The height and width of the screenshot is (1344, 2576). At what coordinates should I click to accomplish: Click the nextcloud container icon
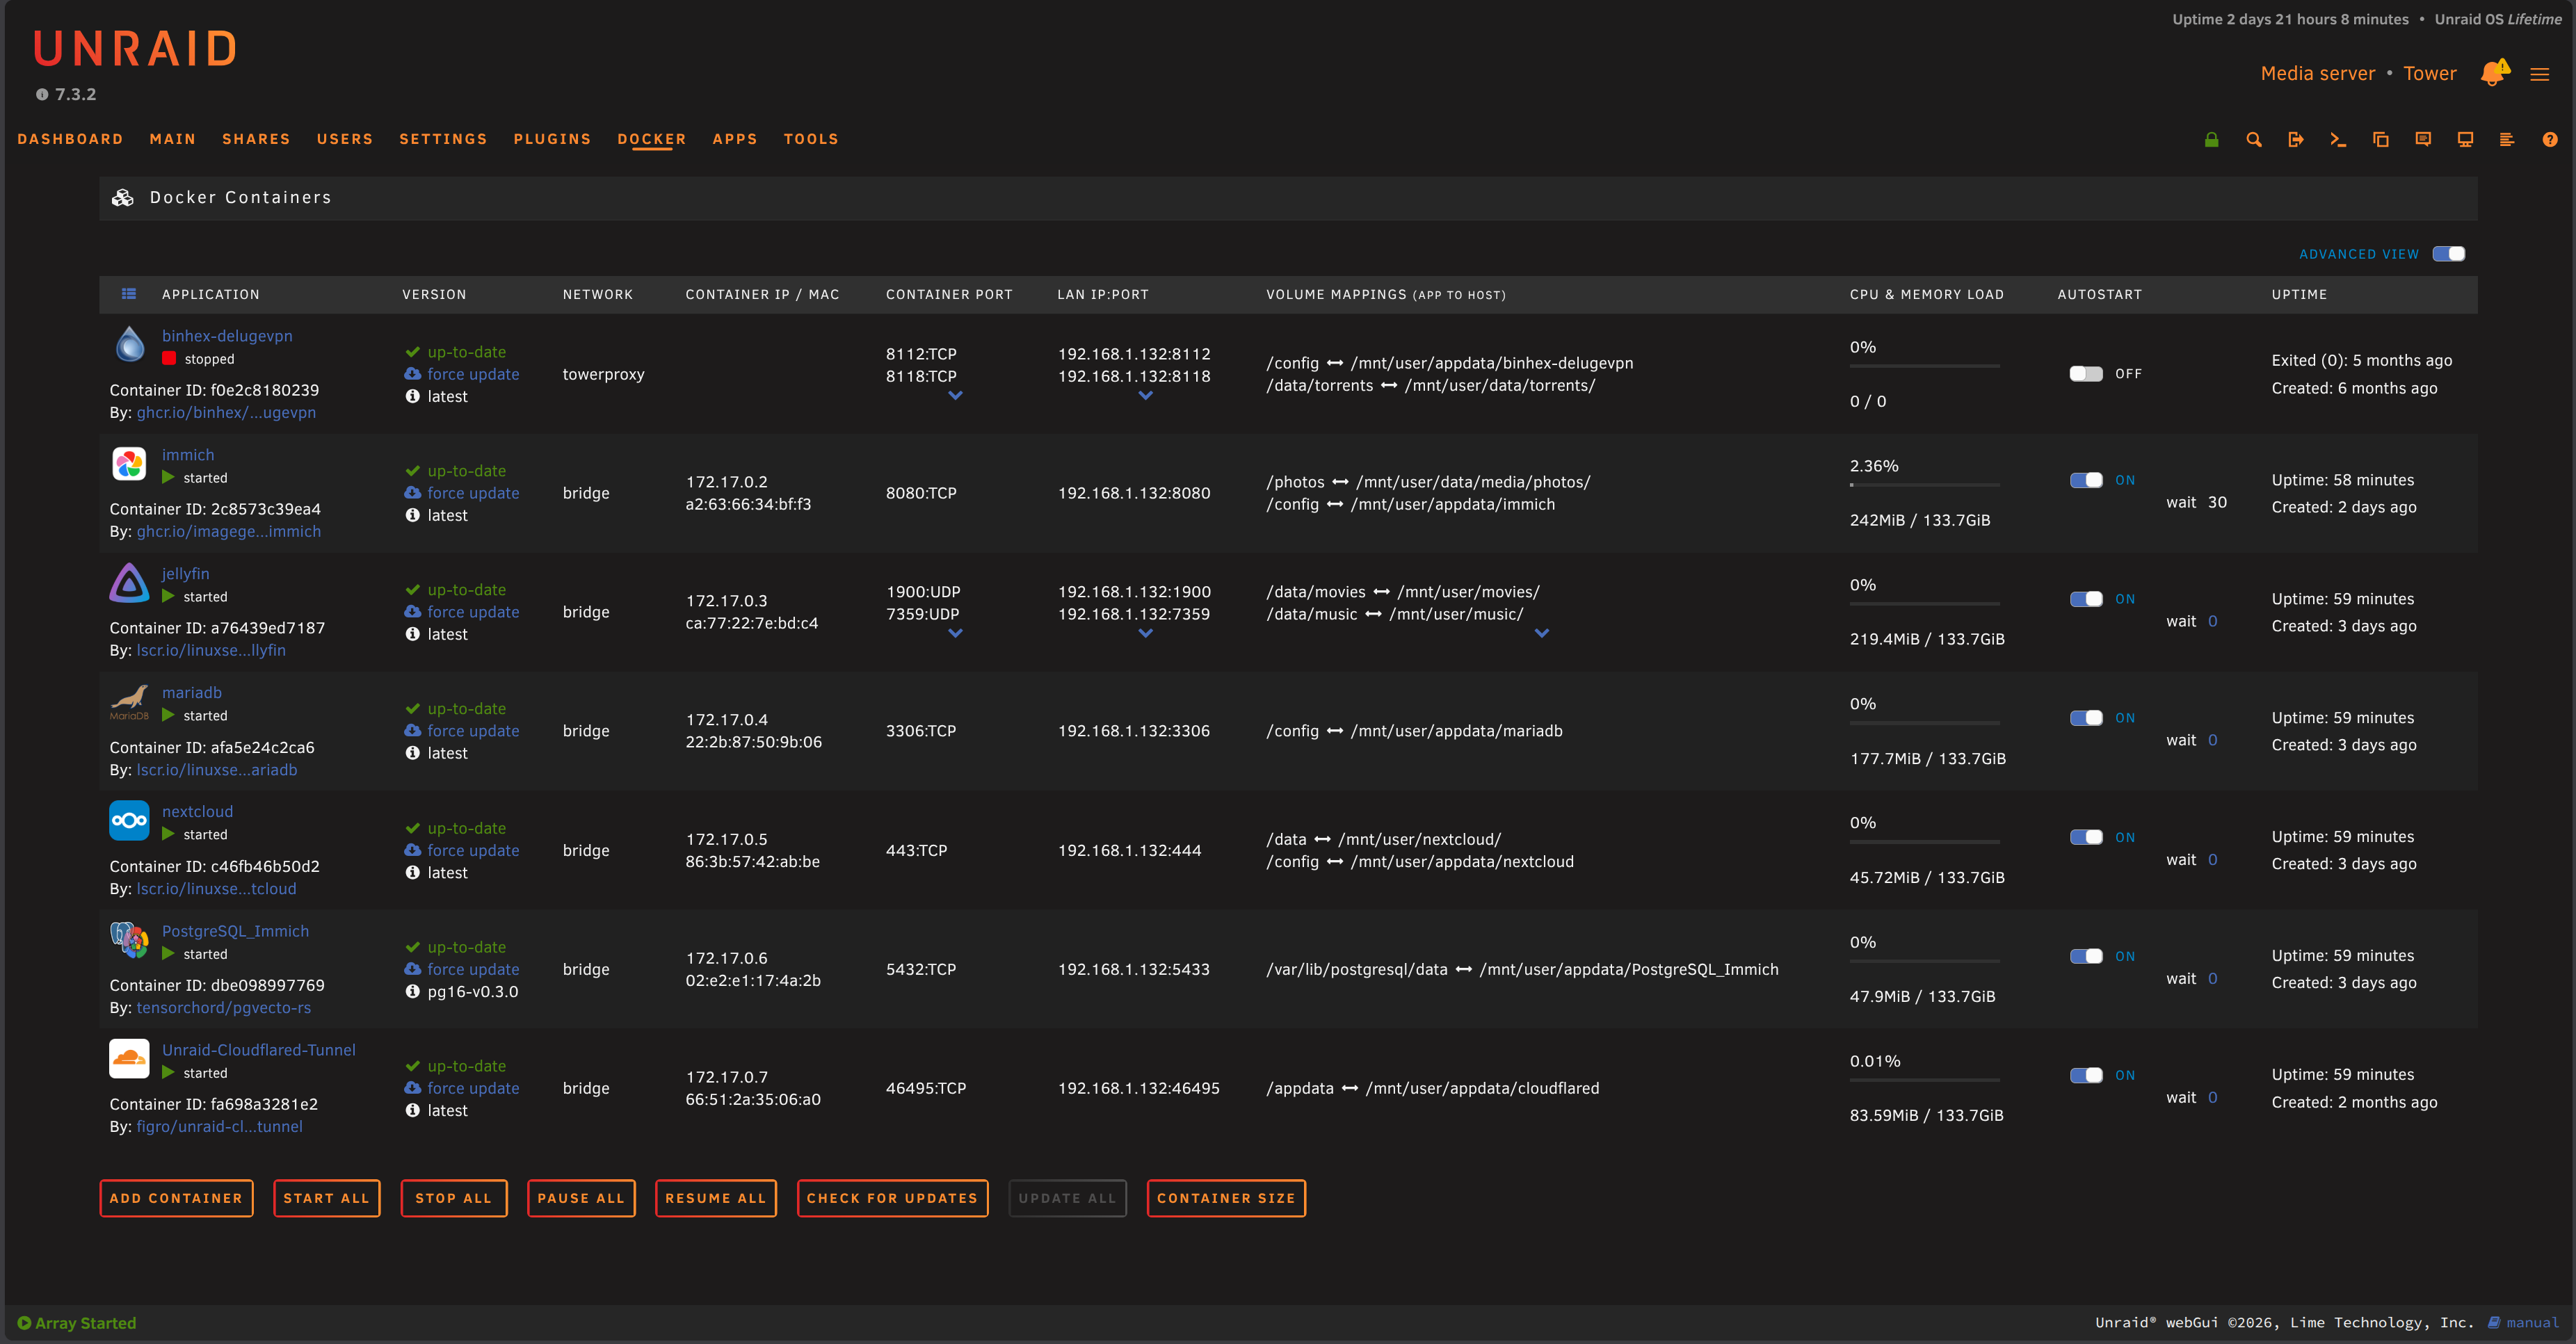129,821
